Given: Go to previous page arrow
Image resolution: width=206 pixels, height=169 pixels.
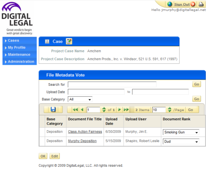Looking at the screenshot, I should click(x=82, y=110).
